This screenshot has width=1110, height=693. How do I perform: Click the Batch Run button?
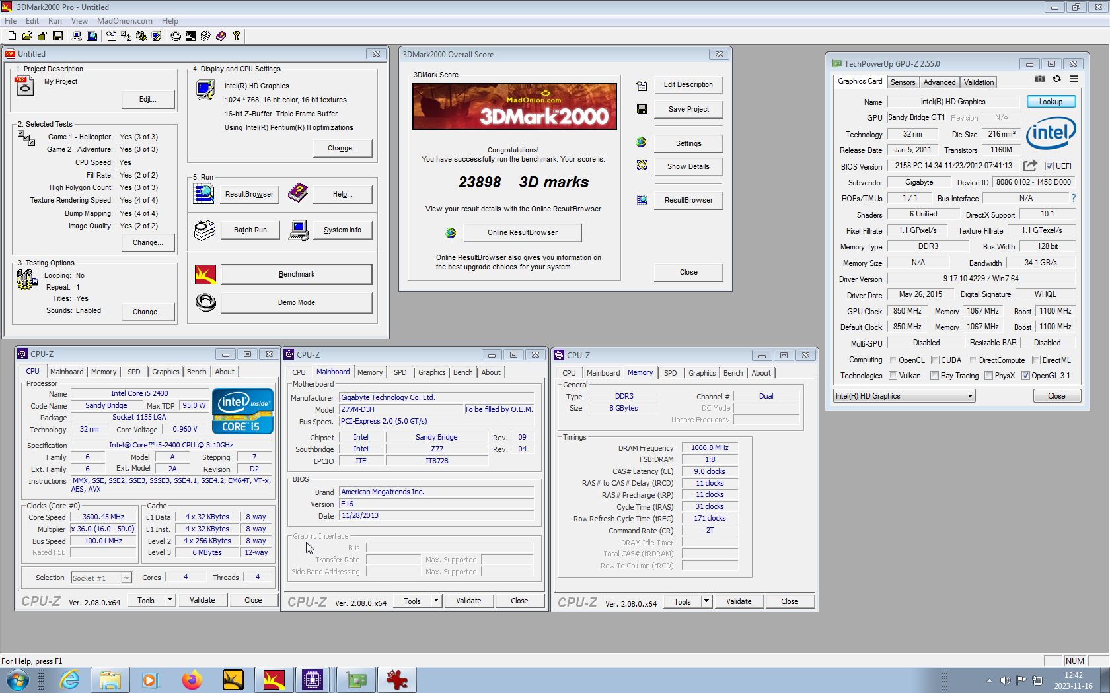point(250,230)
